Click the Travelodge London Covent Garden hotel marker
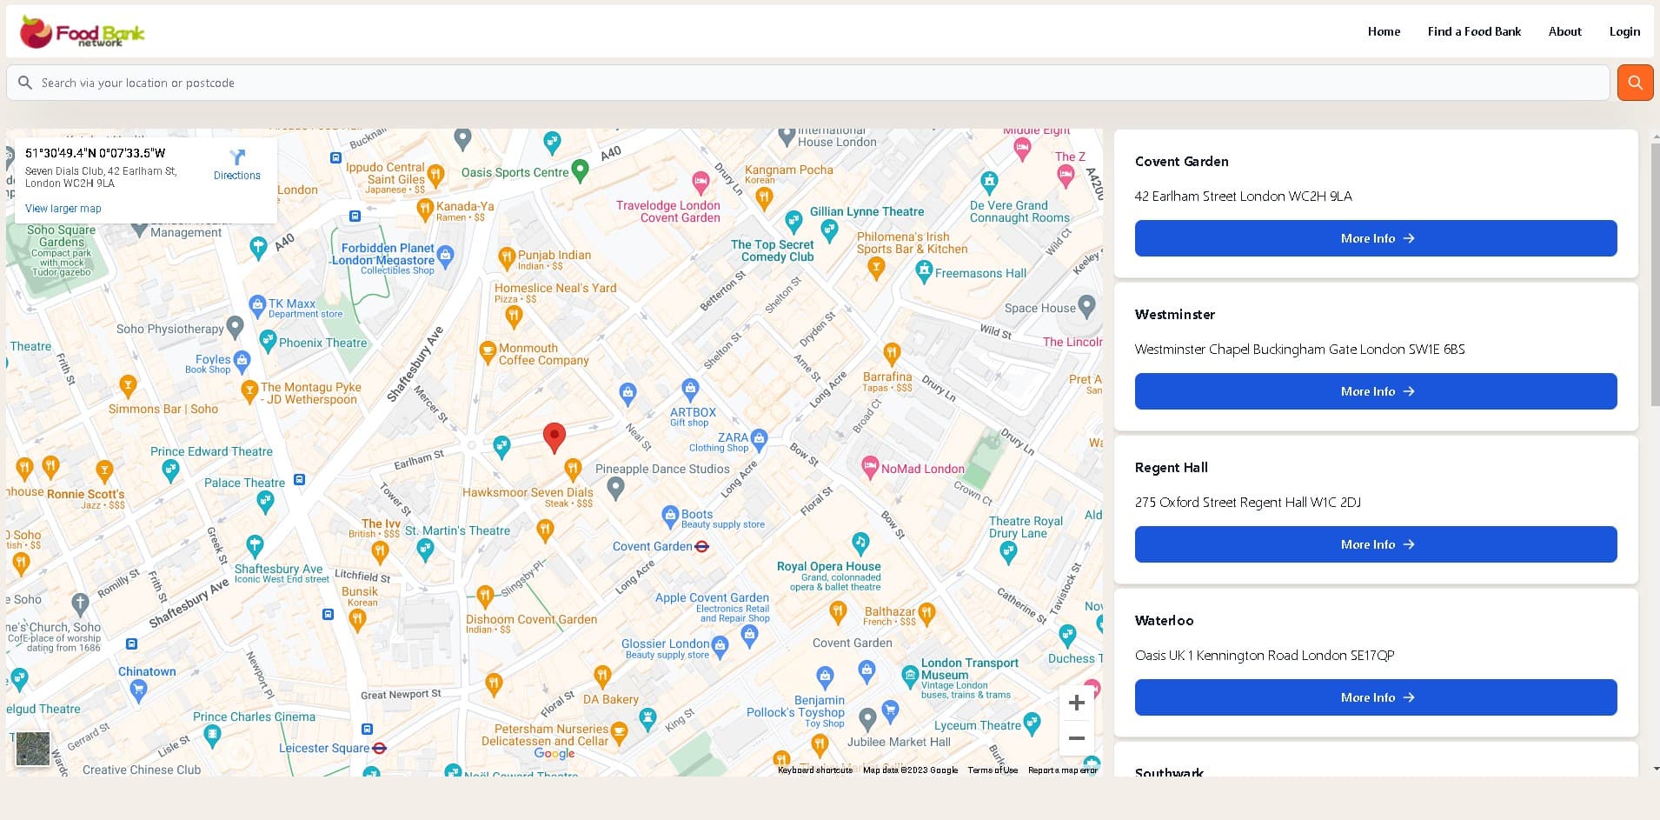Screen dimensions: 1660x820 pyautogui.click(x=701, y=183)
